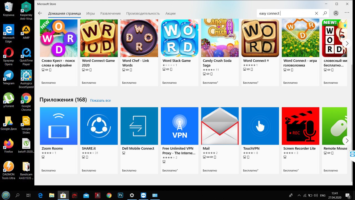The height and width of the screenshot is (200, 355).
Task: Open the Remote Mouse app icon
Action: 334,126
